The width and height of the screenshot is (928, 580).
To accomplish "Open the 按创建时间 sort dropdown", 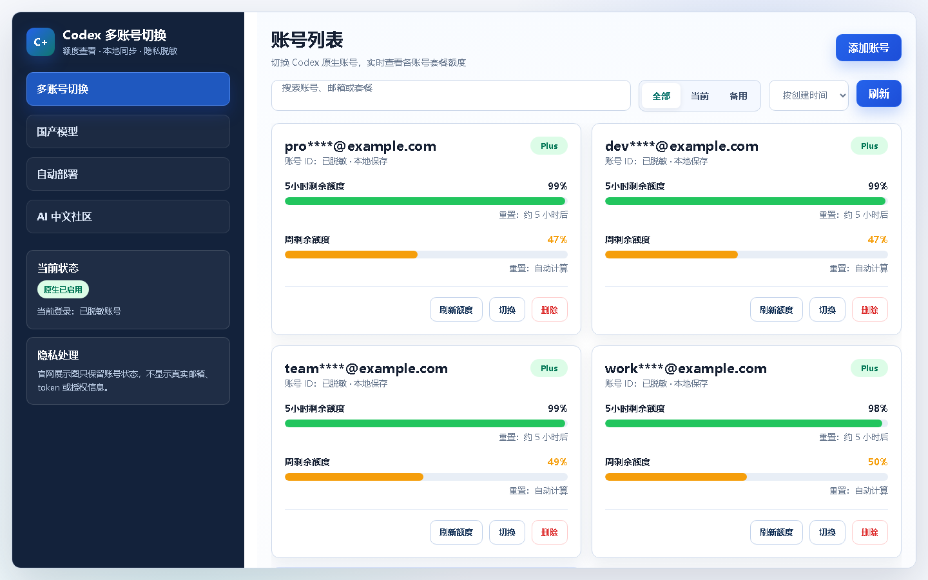I will (x=809, y=95).
